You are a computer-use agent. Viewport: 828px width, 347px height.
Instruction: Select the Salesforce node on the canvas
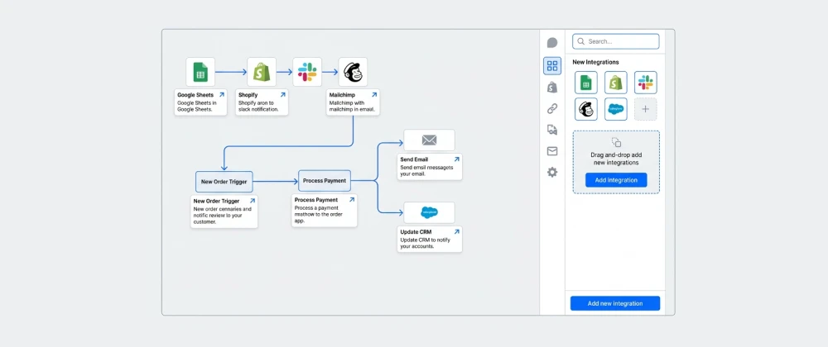point(429,212)
